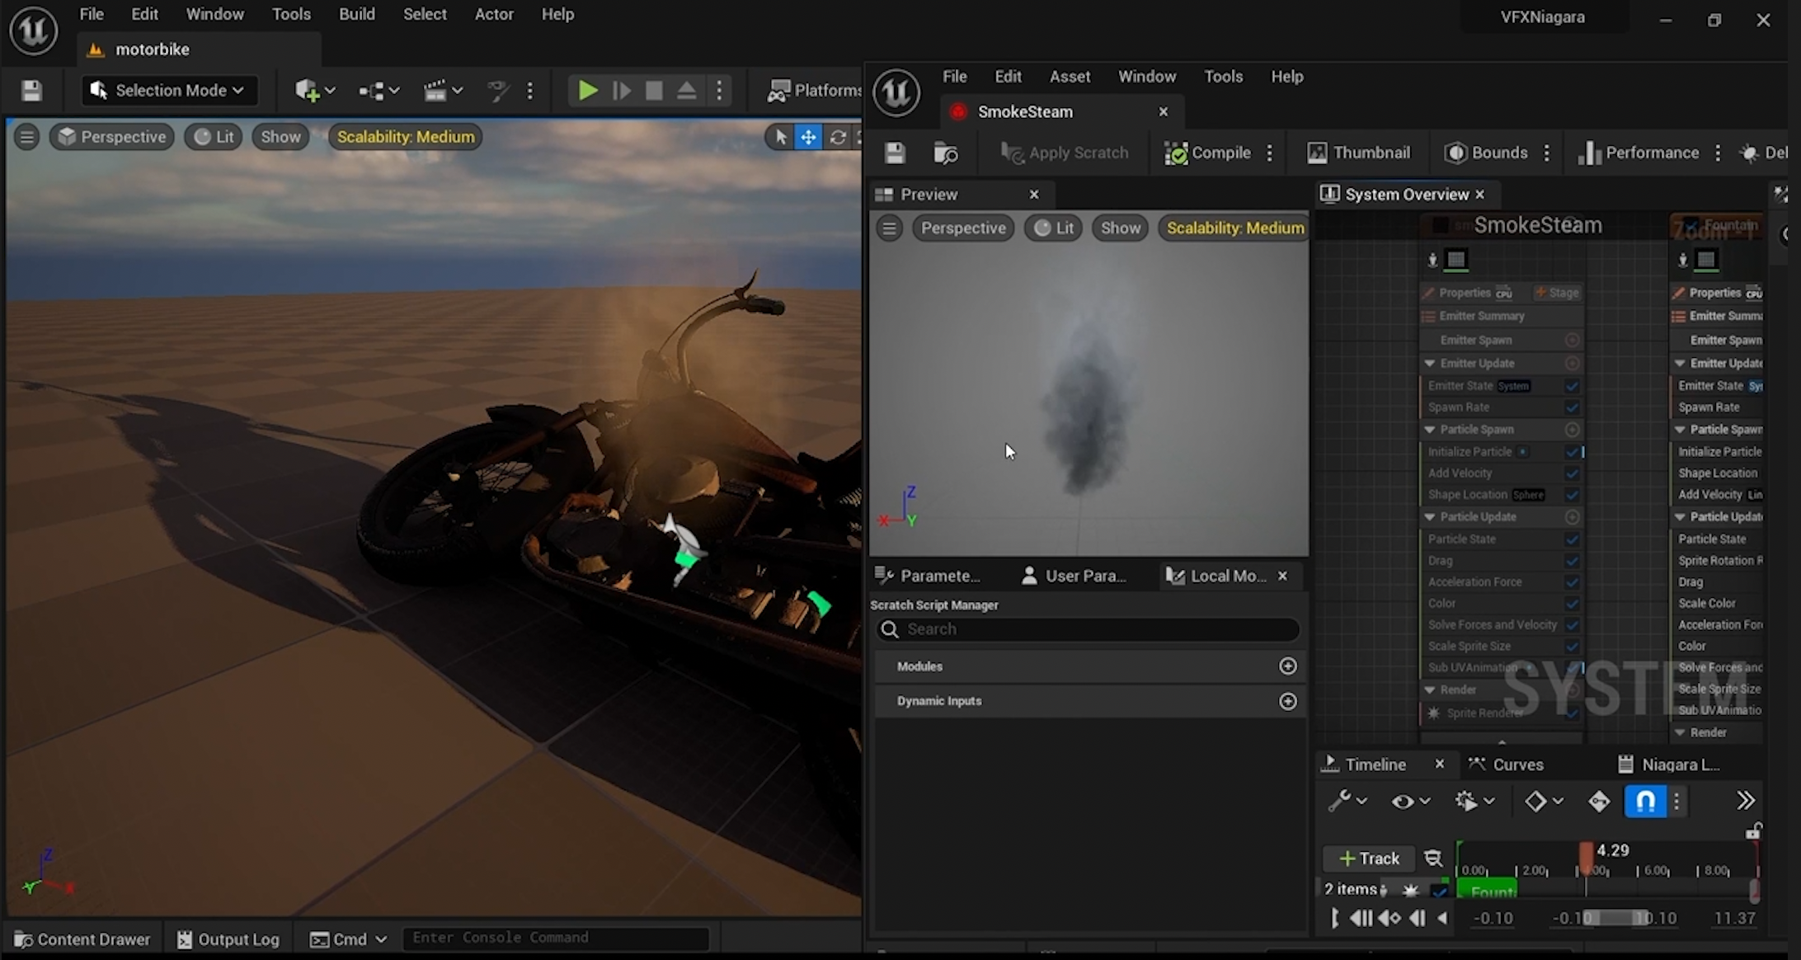Toggle Bounds display in Niagara toolbar
The height and width of the screenshot is (960, 1801).
(1486, 153)
